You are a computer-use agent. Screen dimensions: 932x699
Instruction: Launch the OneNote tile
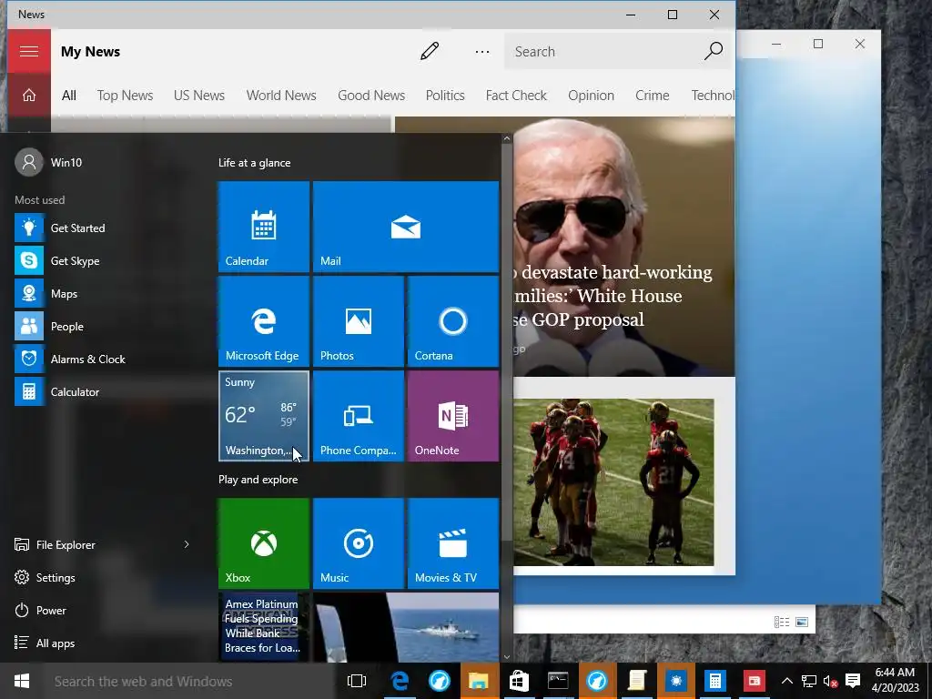[453, 416]
